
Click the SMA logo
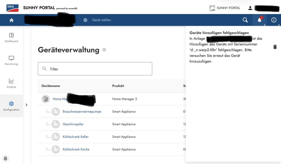point(12,8)
